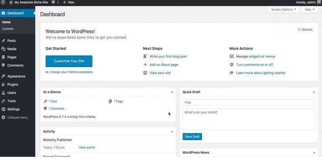
Task: Click the pushpin icon beside 1 Post
Action: pos(45,101)
